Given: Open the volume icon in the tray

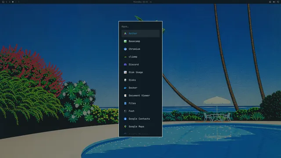Looking at the screenshot, I should 274,2.
